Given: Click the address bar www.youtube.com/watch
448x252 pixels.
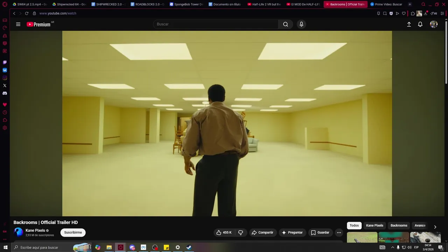Looking at the screenshot, I should [x=58, y=13].
